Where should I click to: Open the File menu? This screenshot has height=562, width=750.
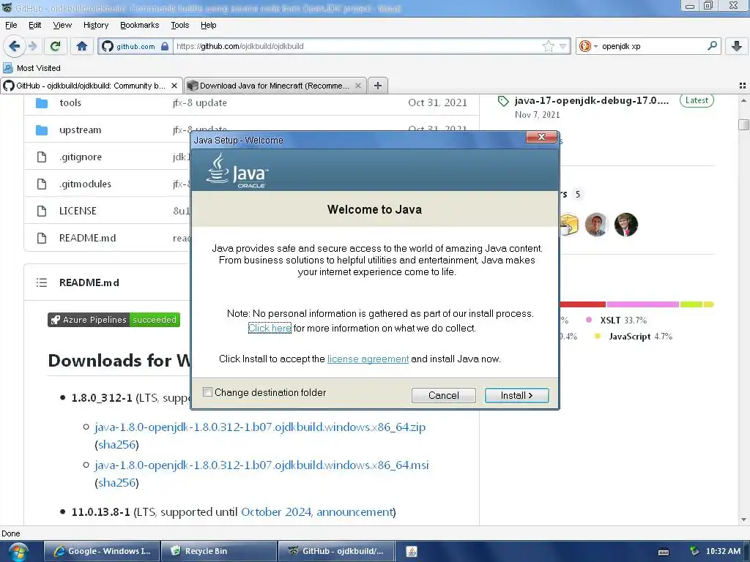(11, 25)
